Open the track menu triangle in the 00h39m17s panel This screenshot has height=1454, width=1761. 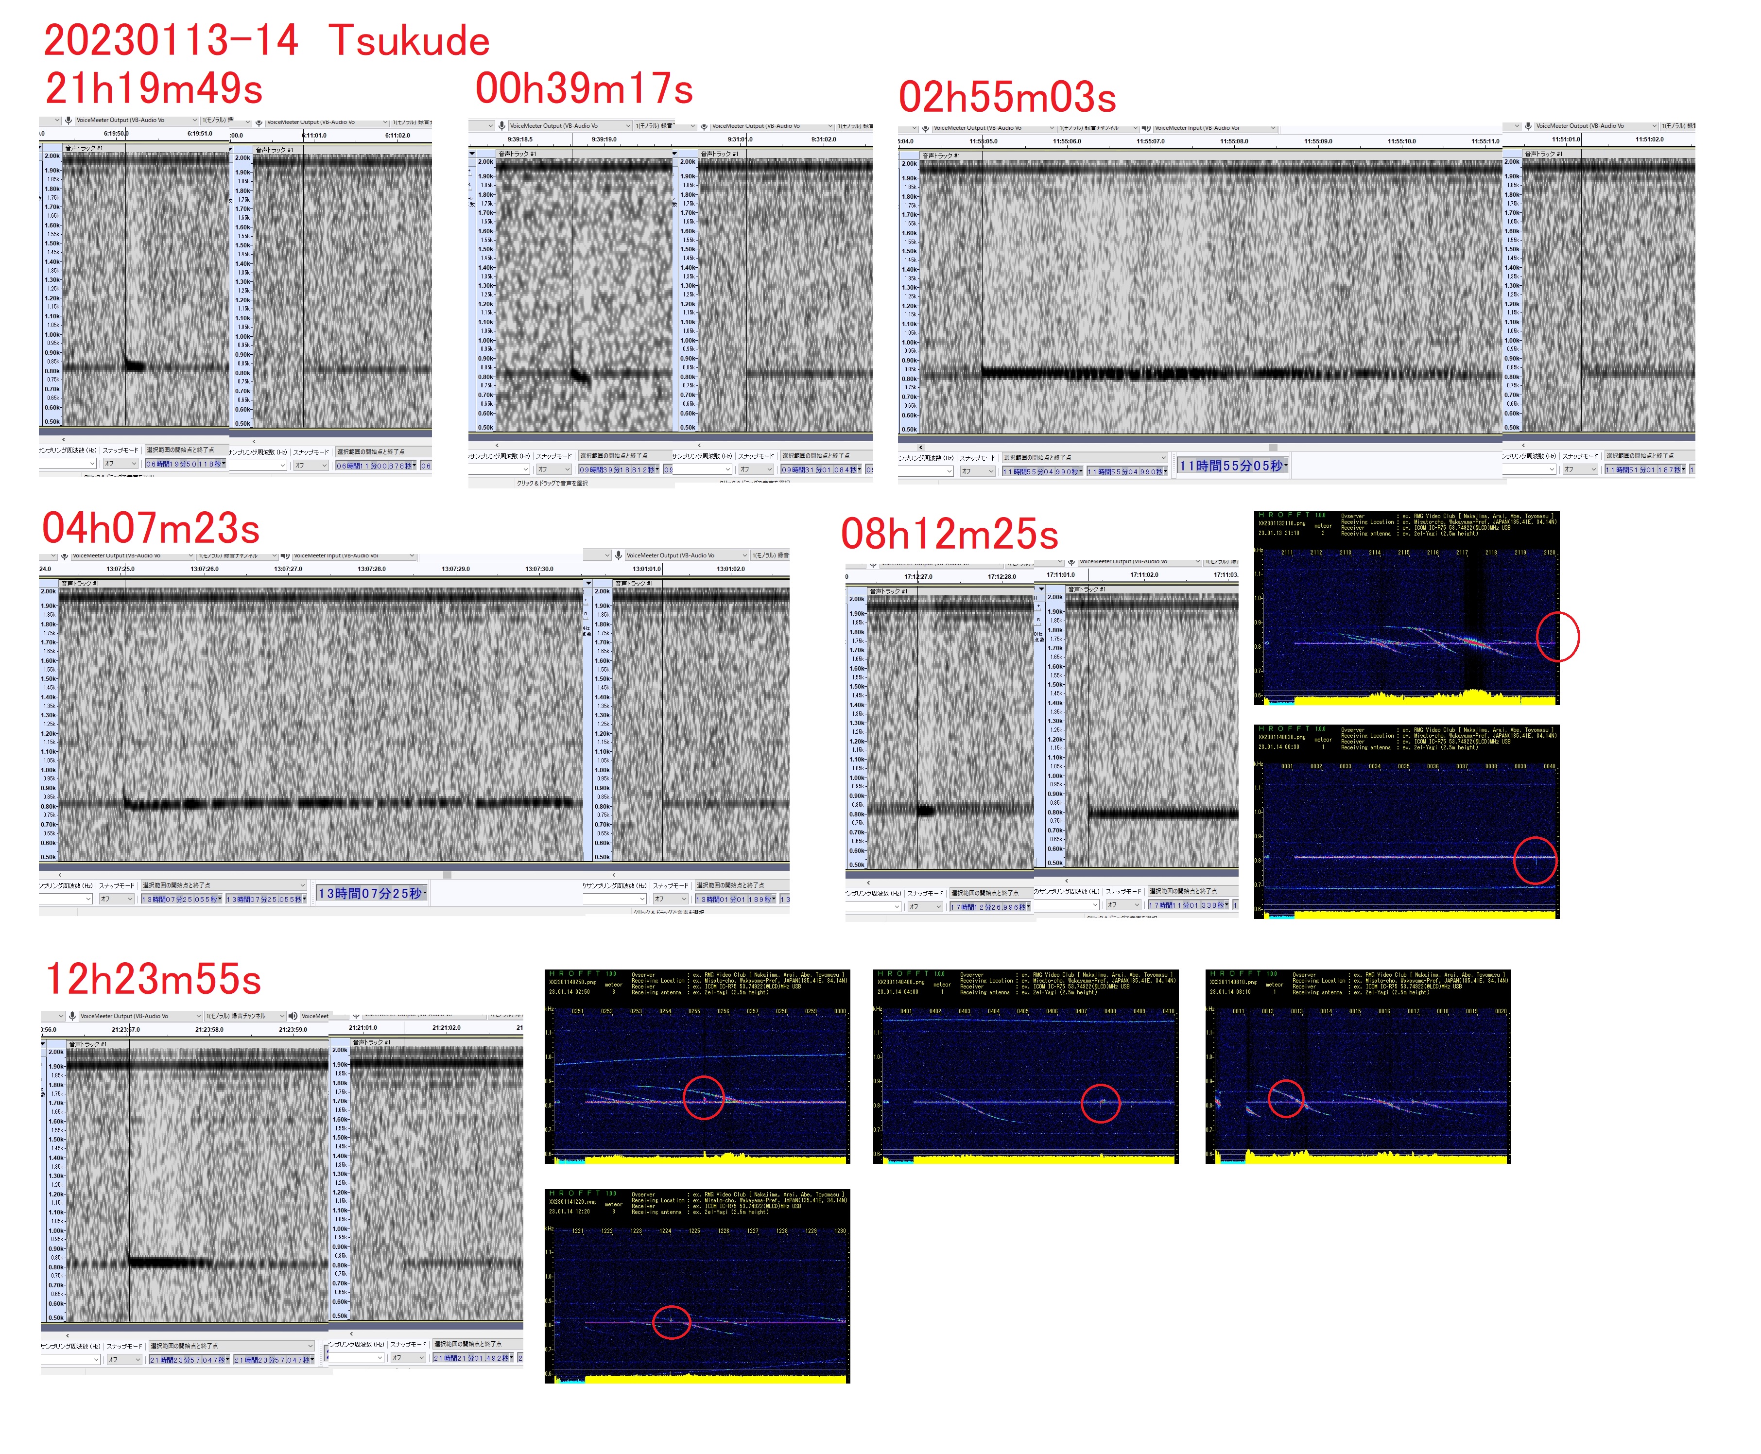(472, 153)
